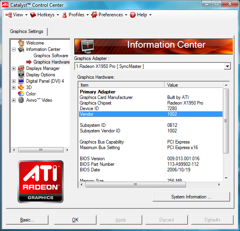Select the BIOS Date row
240x231 pixels.
pyautogui.click(x=151, y=170)
